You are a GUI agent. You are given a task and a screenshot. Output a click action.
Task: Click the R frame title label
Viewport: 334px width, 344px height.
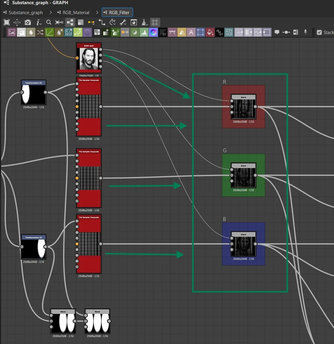click(x=224, y=82)
